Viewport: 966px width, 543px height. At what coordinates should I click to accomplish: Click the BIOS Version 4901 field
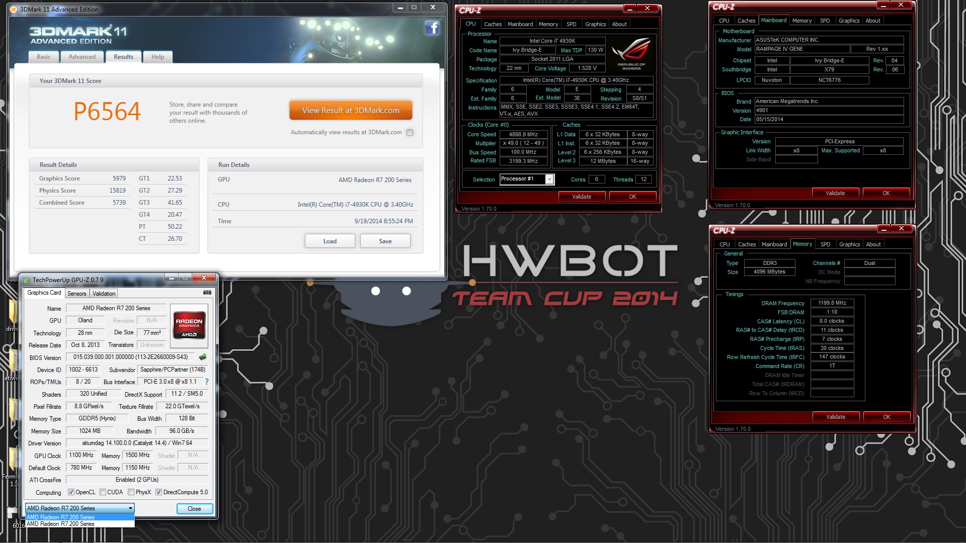pos(829,110)
